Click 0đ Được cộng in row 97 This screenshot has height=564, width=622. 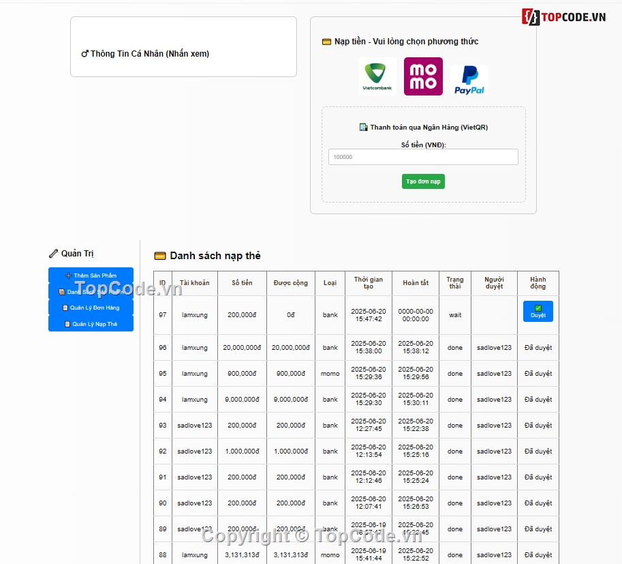pos(291,315)
